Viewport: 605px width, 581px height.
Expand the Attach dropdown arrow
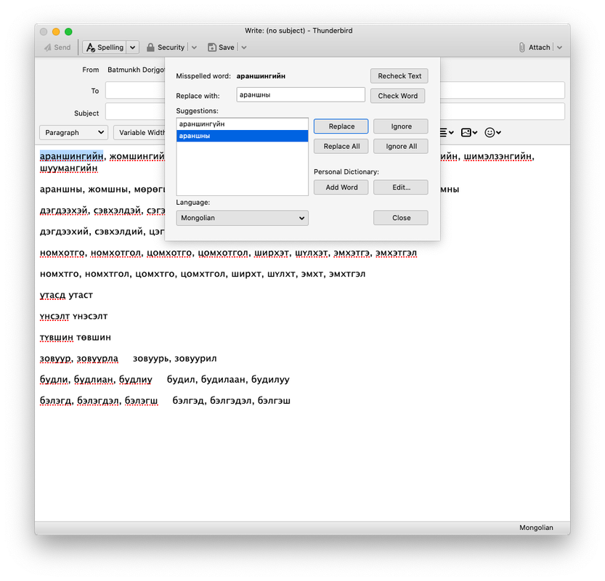(559, 47)
